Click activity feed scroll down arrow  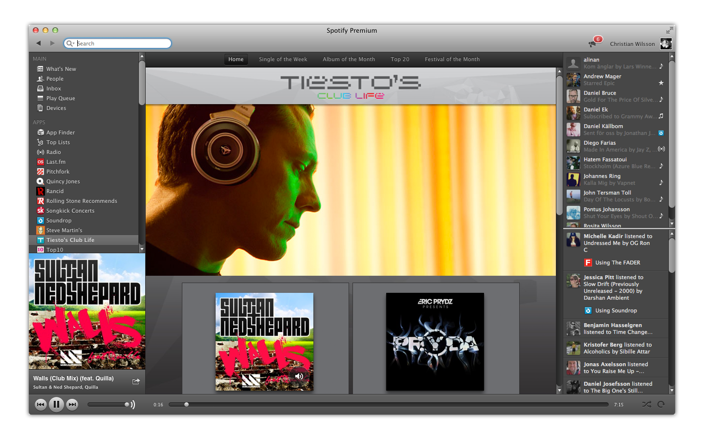[x=672, y=391]
